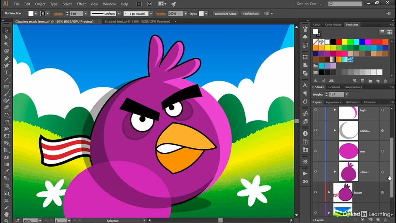Viewport: 396px width, 223px height.
Task: Hide the 'rear' sublayer
Action: click(316, 151)
